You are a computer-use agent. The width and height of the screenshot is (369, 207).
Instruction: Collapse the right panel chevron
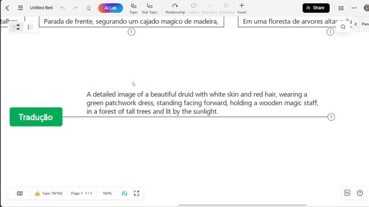click(x=356, y=24)
